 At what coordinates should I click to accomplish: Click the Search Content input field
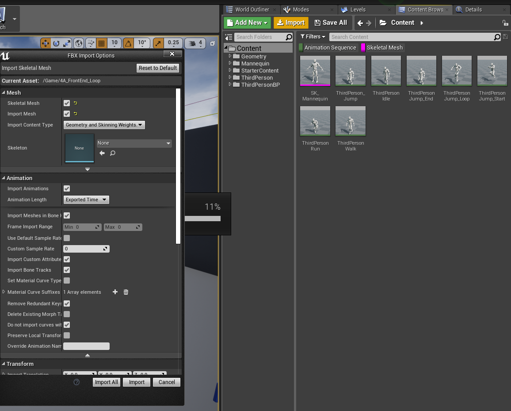click(x=411, y=37)
